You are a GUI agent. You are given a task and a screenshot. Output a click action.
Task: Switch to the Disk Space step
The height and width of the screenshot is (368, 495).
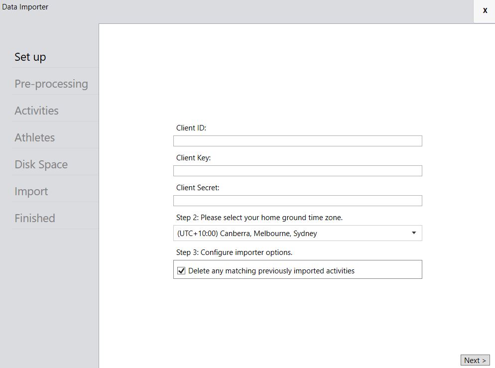(41, 164)
